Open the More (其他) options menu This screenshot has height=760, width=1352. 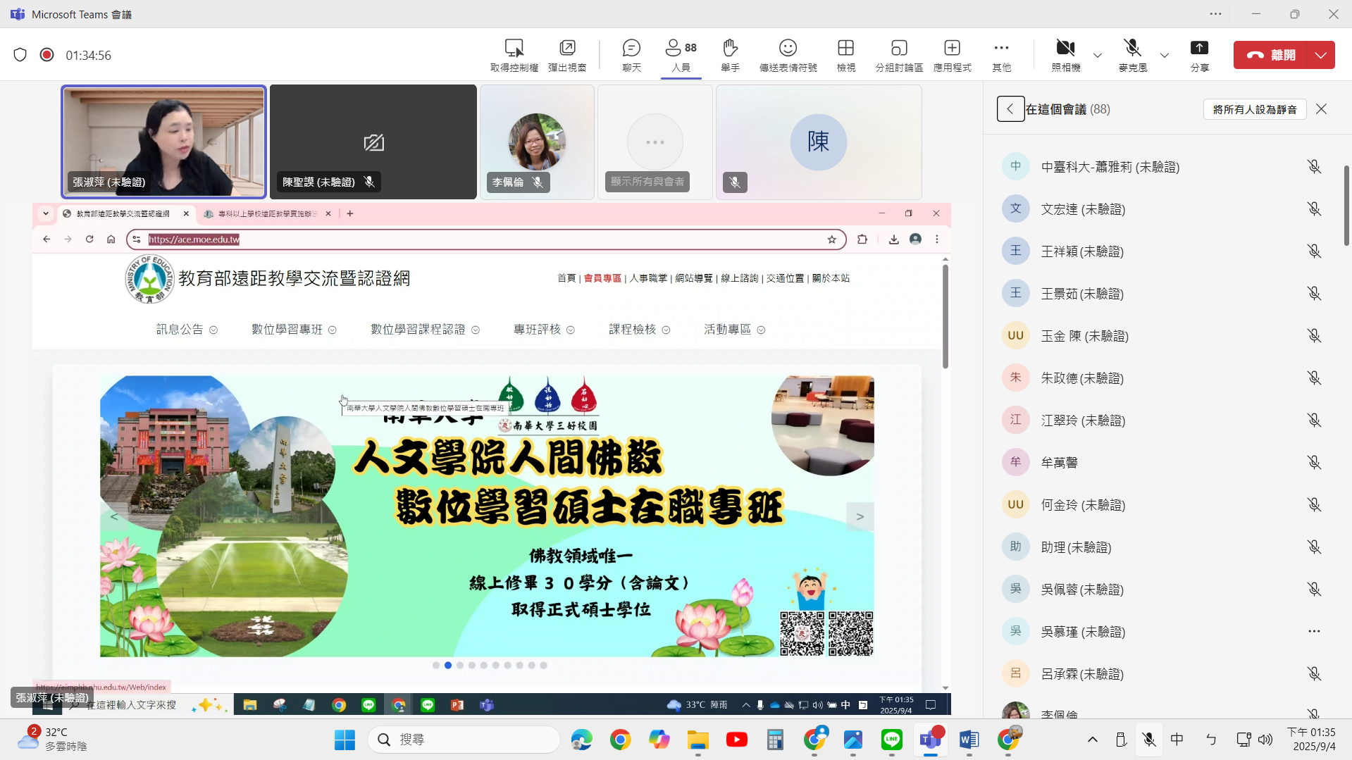tap(1001, 55)
